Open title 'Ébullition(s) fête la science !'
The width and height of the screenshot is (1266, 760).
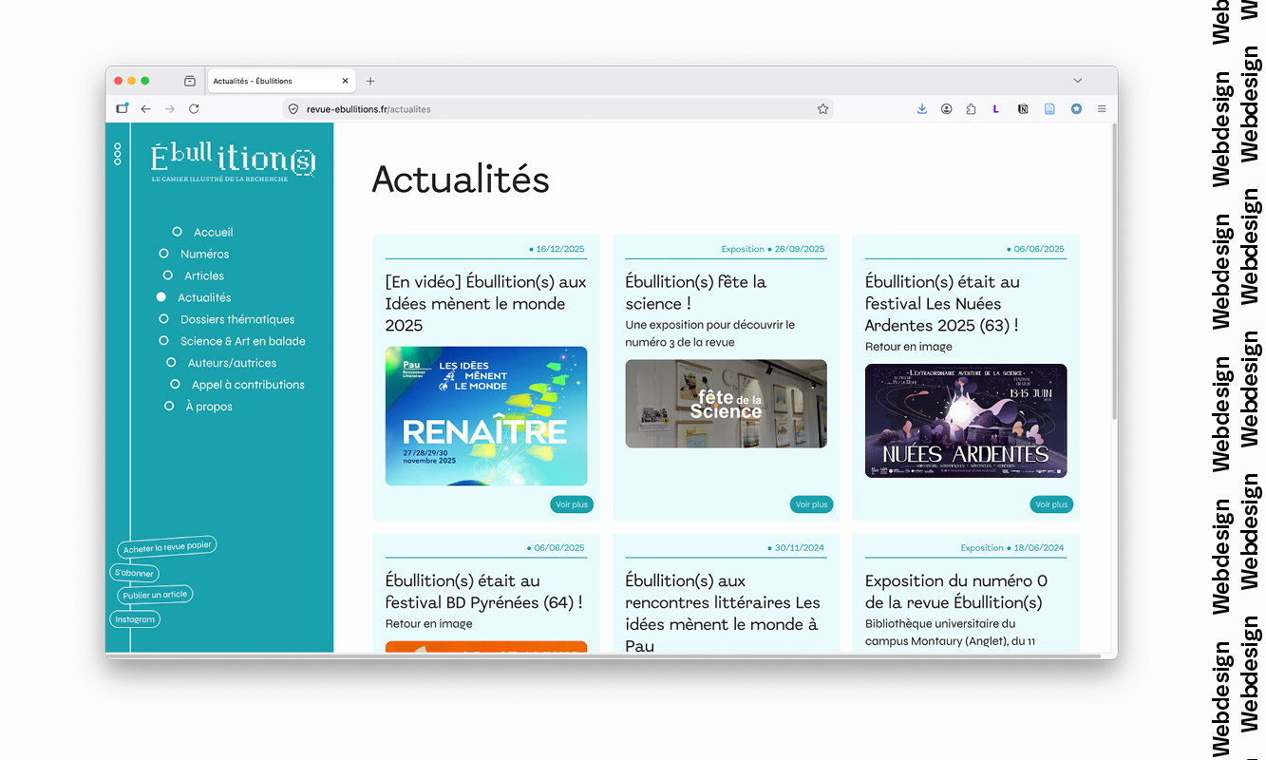[x=696, y=293]
